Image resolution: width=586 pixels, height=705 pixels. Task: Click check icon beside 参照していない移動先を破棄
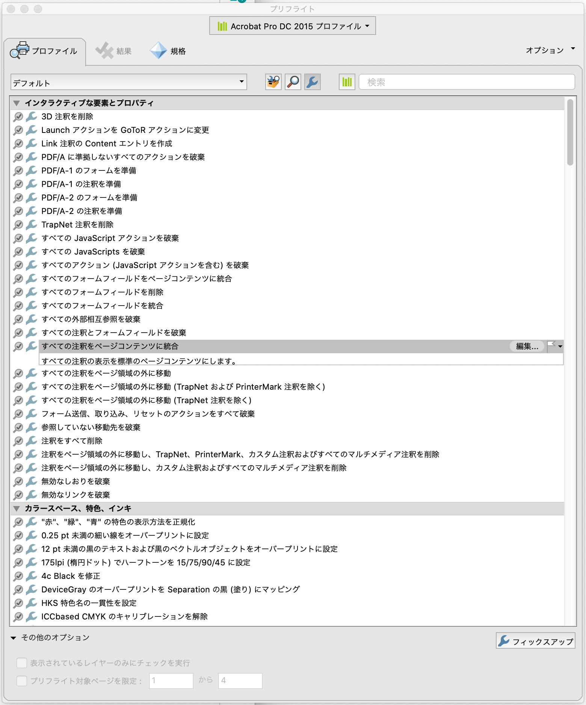[x=18, y=428]
